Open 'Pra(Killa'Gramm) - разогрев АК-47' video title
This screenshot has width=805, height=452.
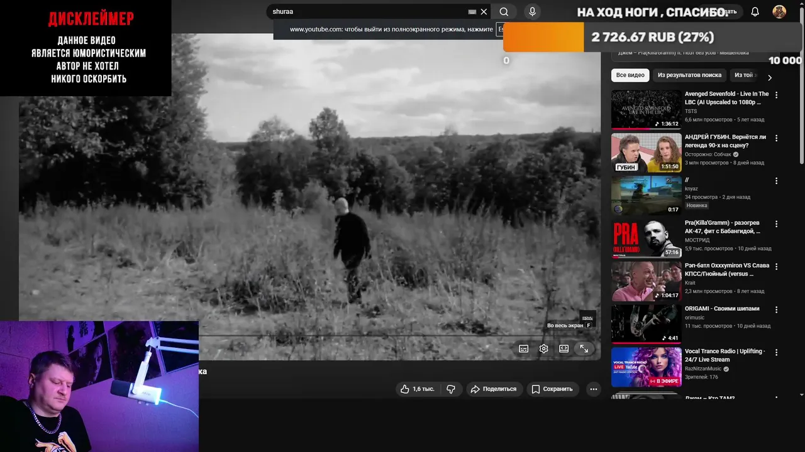coord(723,227)
